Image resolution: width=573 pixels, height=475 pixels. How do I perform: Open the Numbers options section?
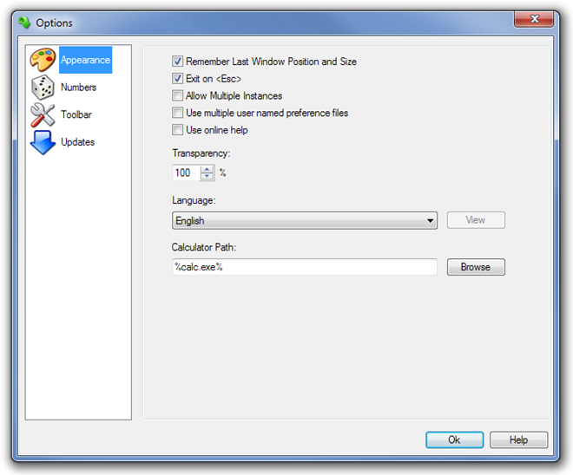(78, 88)
